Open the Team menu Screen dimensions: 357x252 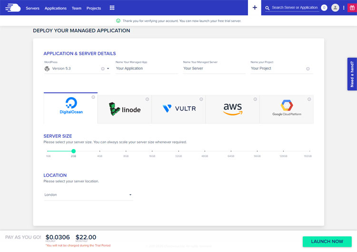pyautogui.click(x=77, y=8)
